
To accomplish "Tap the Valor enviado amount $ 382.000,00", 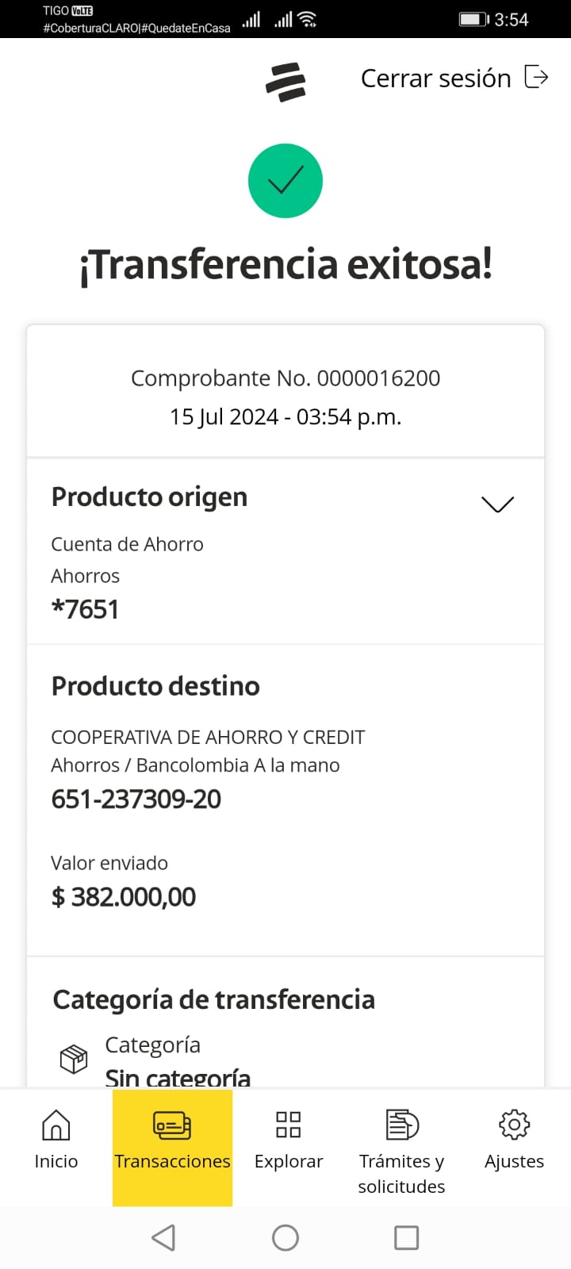I will tap(124, 897).
